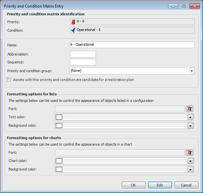Expand the charts Background color dropdown
Viewport: 203px width, 193px height.
click(x=190, y=169)
